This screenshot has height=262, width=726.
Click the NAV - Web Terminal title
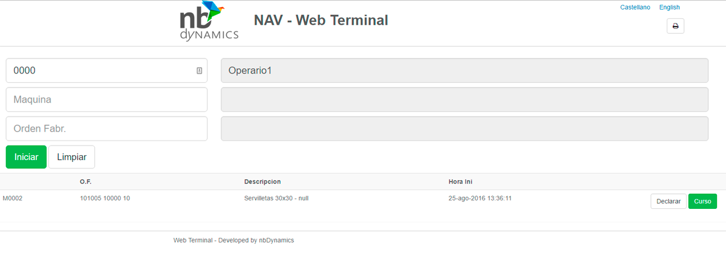[321, 20]
